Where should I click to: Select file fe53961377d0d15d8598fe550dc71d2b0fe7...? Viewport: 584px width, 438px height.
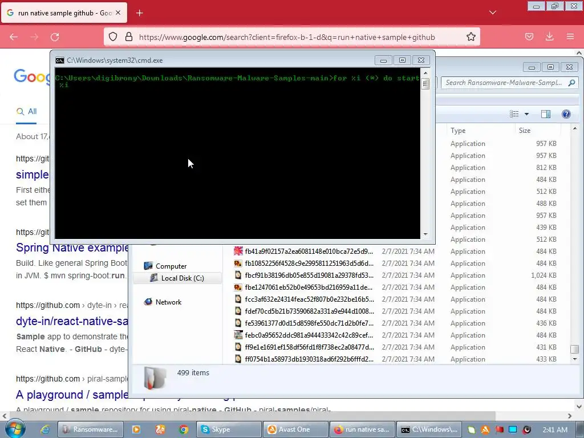[x=309, y=323]
